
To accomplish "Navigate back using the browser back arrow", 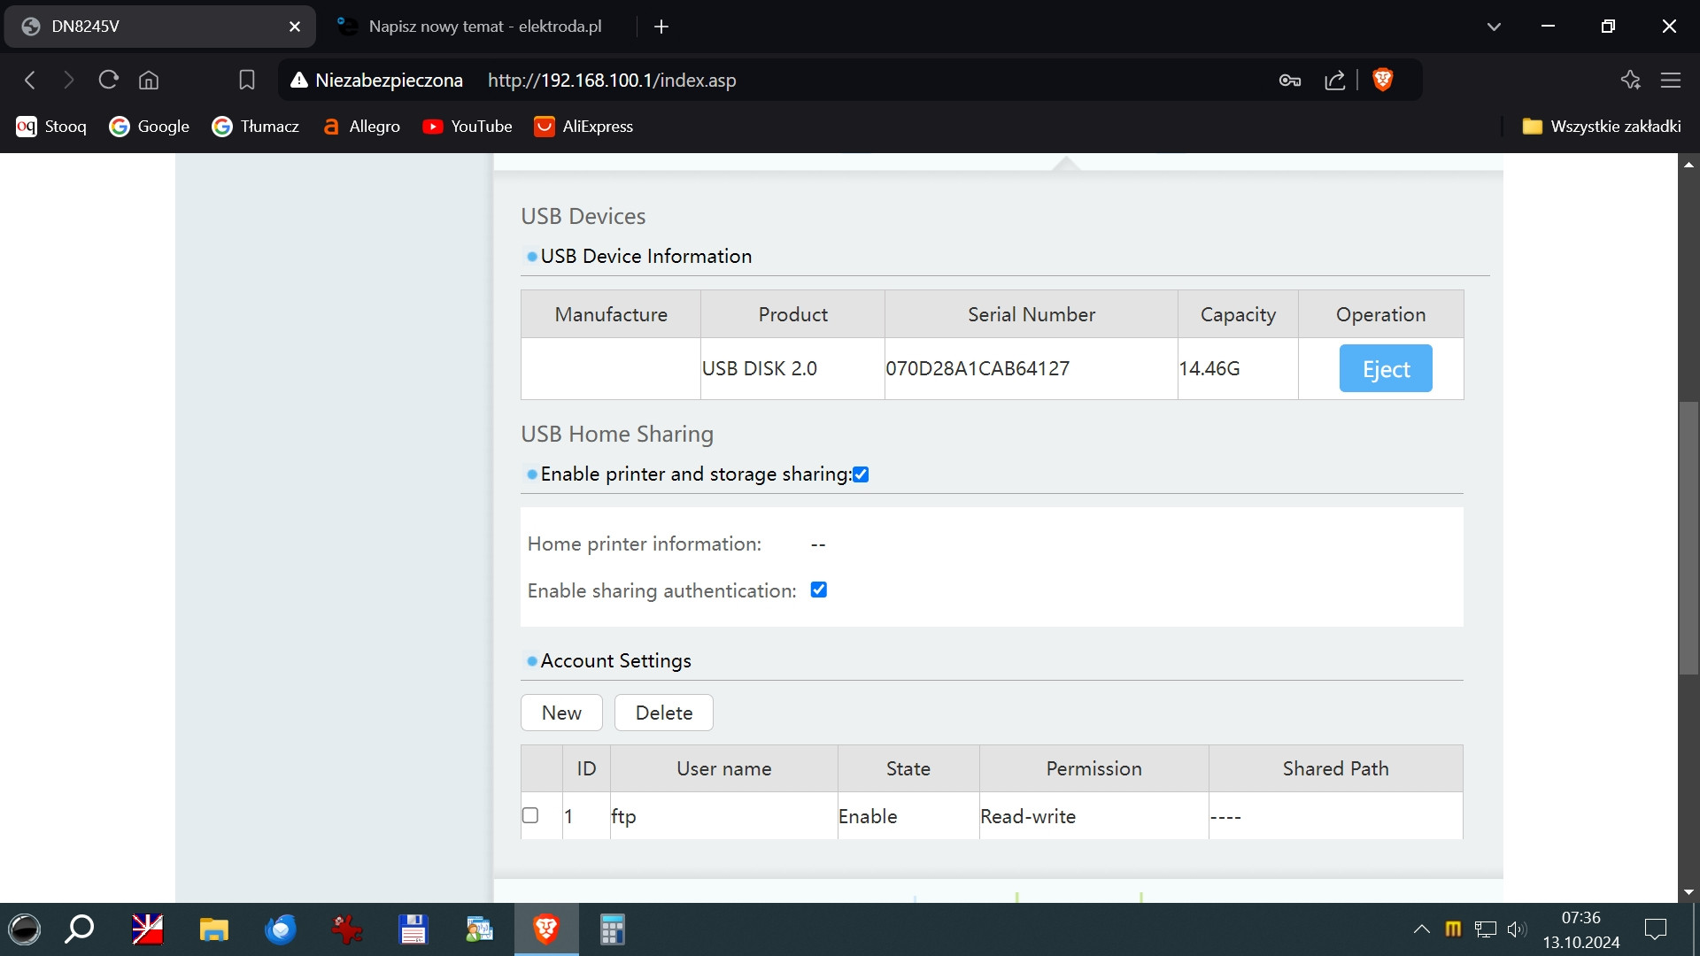I will 30,80.
